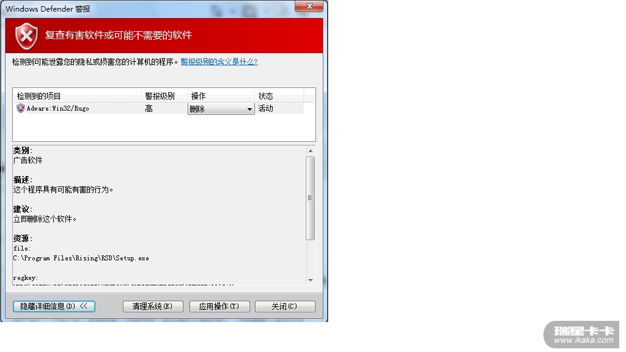Viewport: 626px width, 352px height.
Task: Click the 描述: heading in details
Action: [x=23, y=180]
